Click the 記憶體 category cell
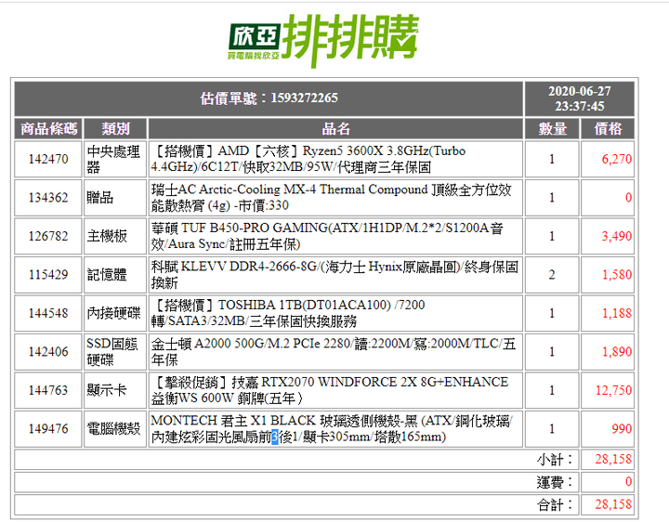Screen dimensions: 669x522 pos(115,274)
